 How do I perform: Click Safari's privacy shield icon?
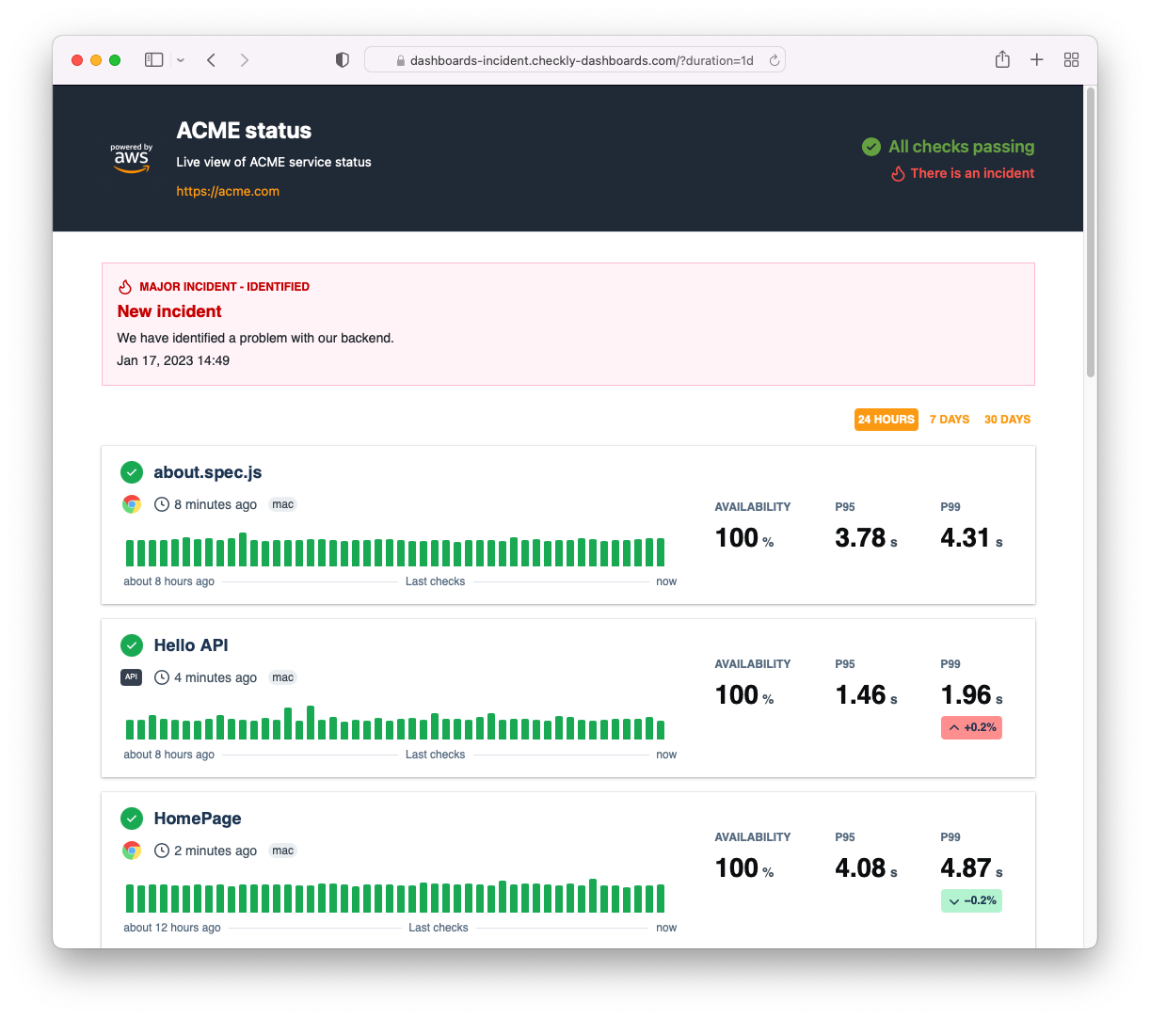[341, 58]
